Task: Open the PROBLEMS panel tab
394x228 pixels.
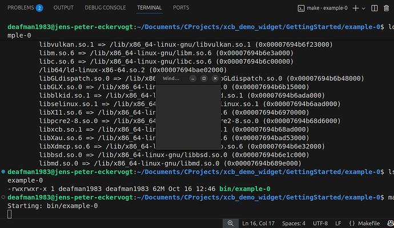Action: (x=19, y=8)
